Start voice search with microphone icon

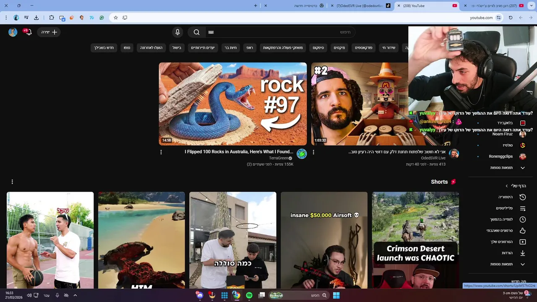pyautogui.click(x=177, y=32)
